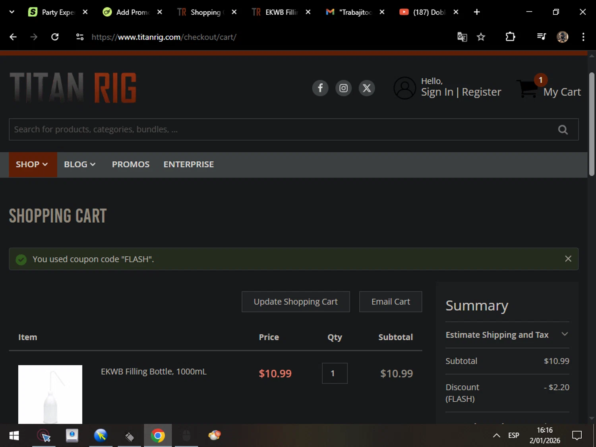The height and width of the screenshot is (447, 596).
Task: Open Titan Rig Instagram icon
Action: pyautogui.click(x=343, y=88)
